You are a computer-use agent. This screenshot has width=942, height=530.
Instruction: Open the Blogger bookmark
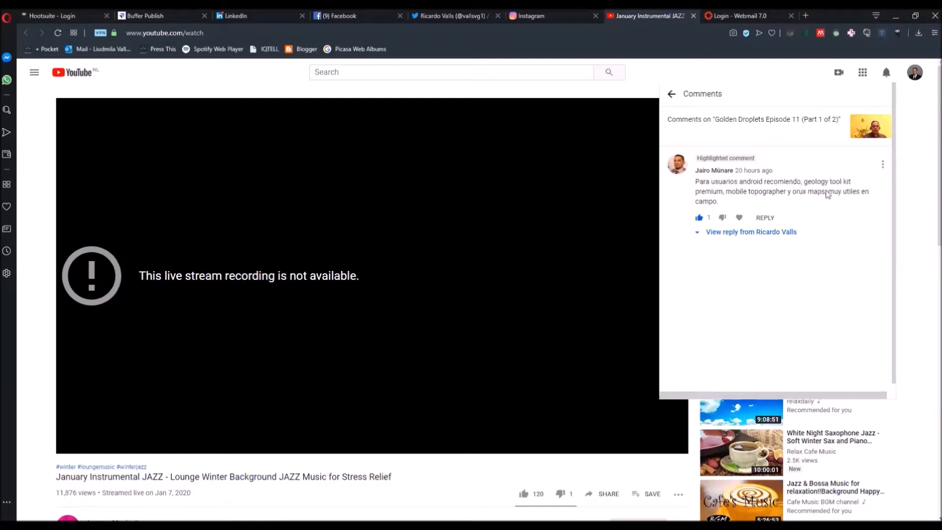point(301,49)
